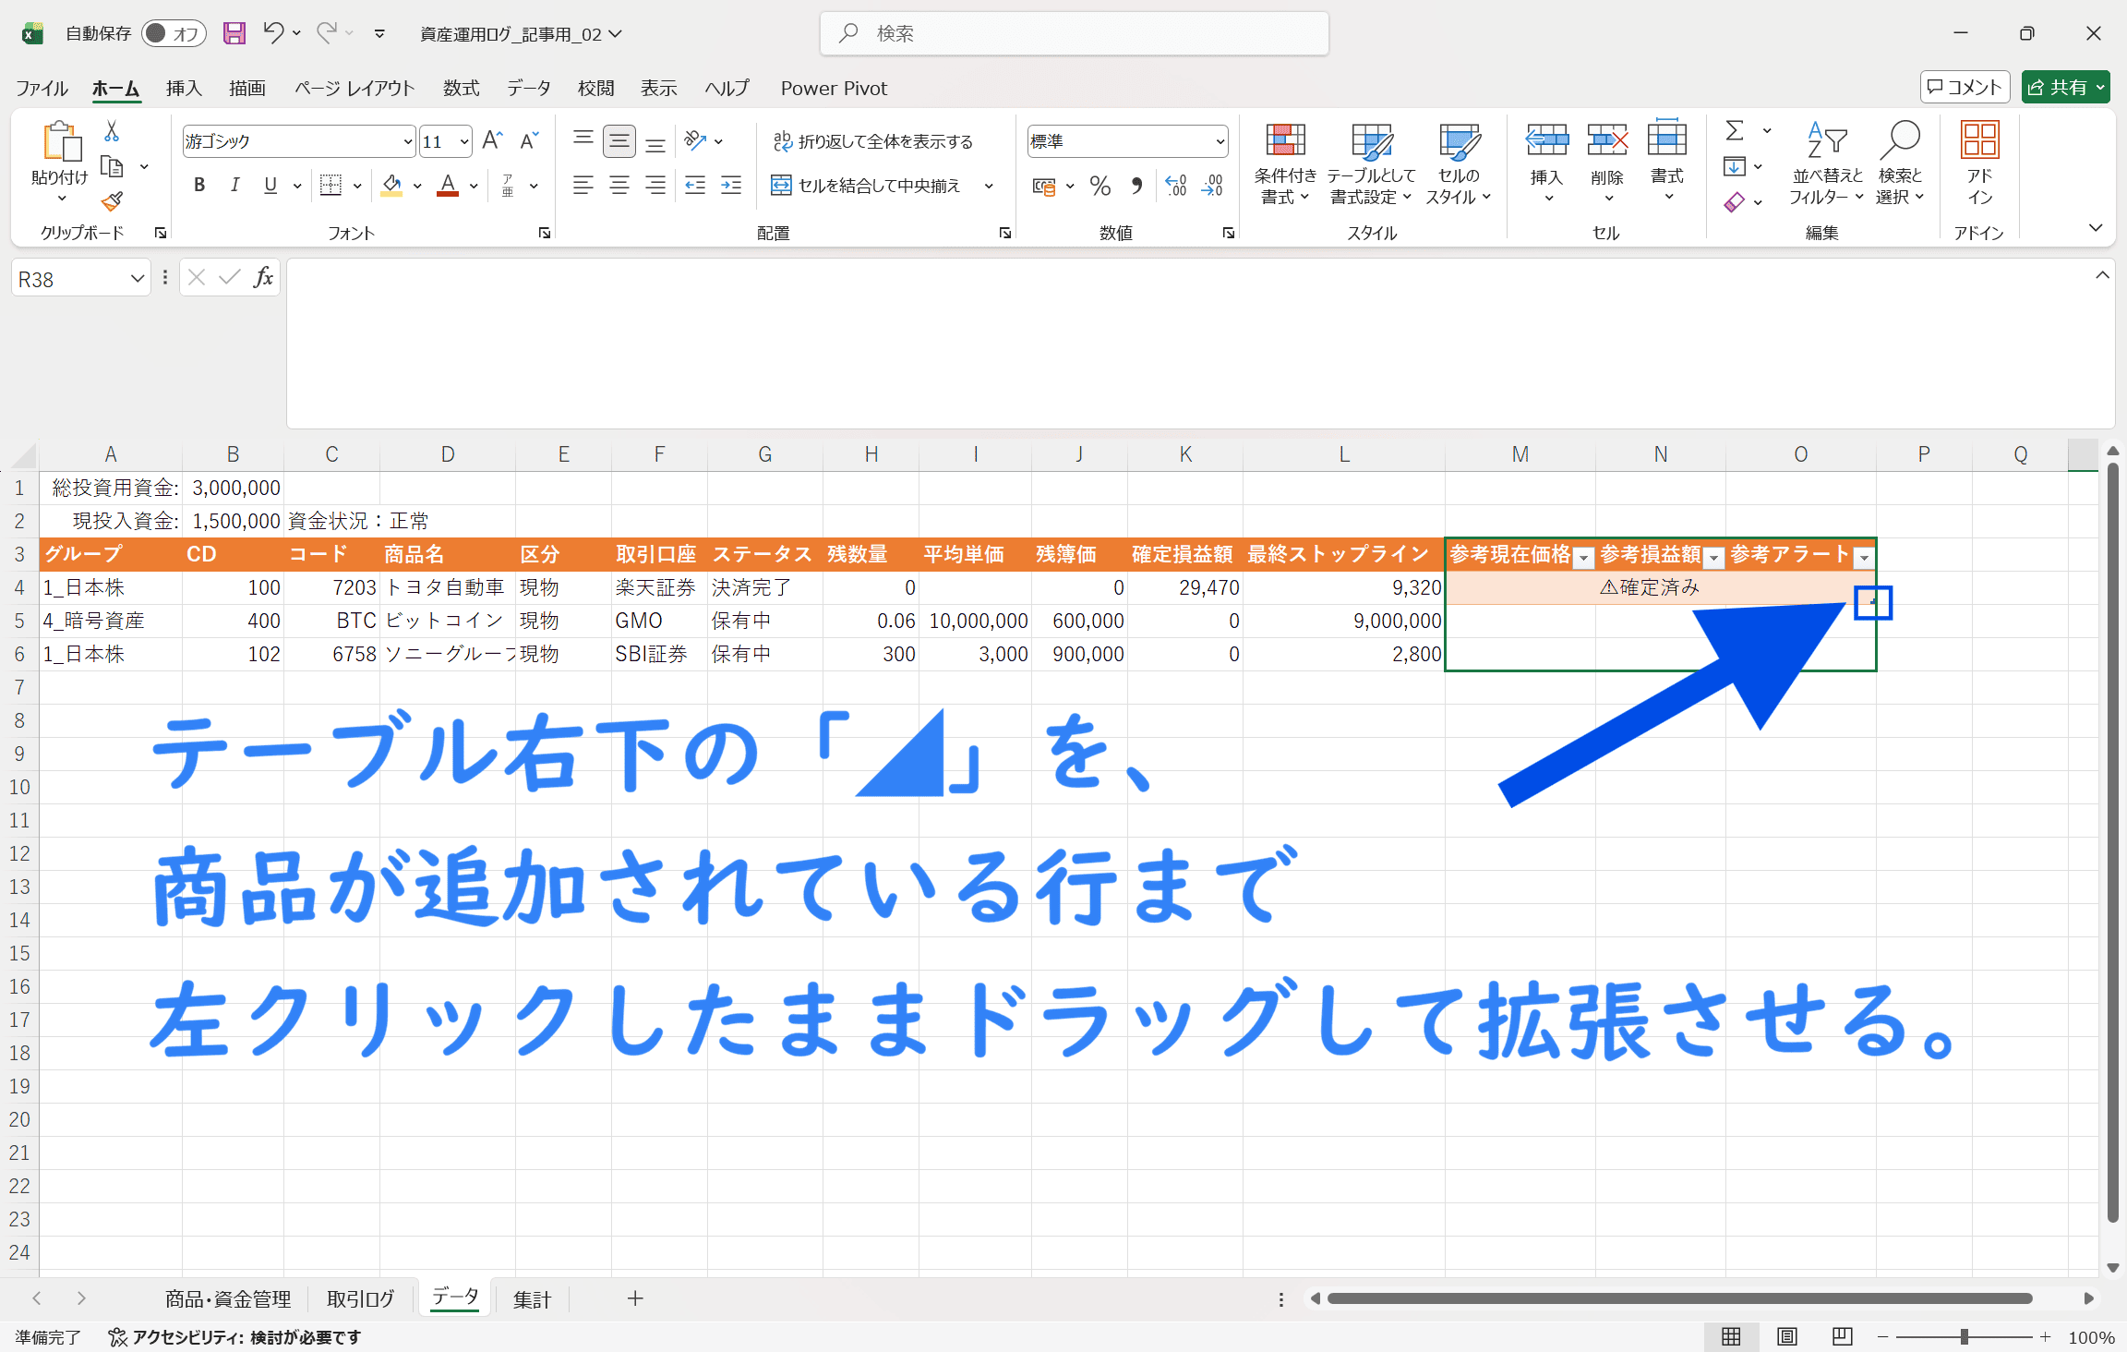Switch to Page Layout view in status bar
This screenshot has width=2127, height=1352.
tap(1787, 1336)
